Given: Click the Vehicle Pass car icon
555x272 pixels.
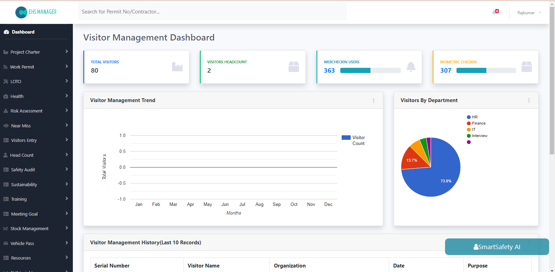Looking at the screenshot, I should (6, 244).
